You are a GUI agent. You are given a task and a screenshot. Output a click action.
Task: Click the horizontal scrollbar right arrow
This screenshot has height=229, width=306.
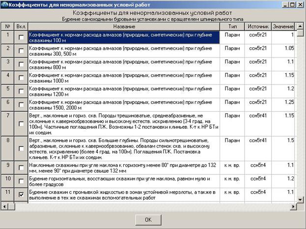pyautogui.click(x=293, y=206)
